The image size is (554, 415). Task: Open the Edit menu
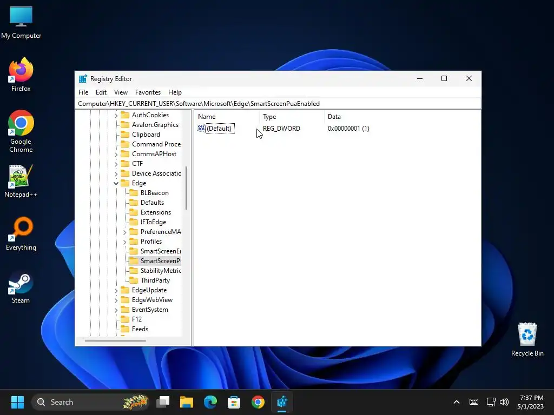click(x=101, y=92)
